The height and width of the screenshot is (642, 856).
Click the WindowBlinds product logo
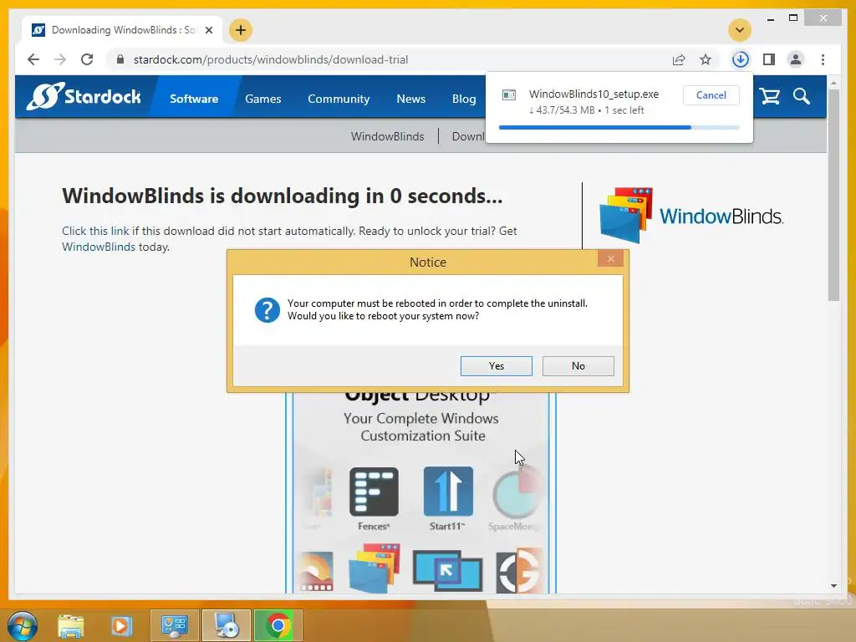point(691,216)
